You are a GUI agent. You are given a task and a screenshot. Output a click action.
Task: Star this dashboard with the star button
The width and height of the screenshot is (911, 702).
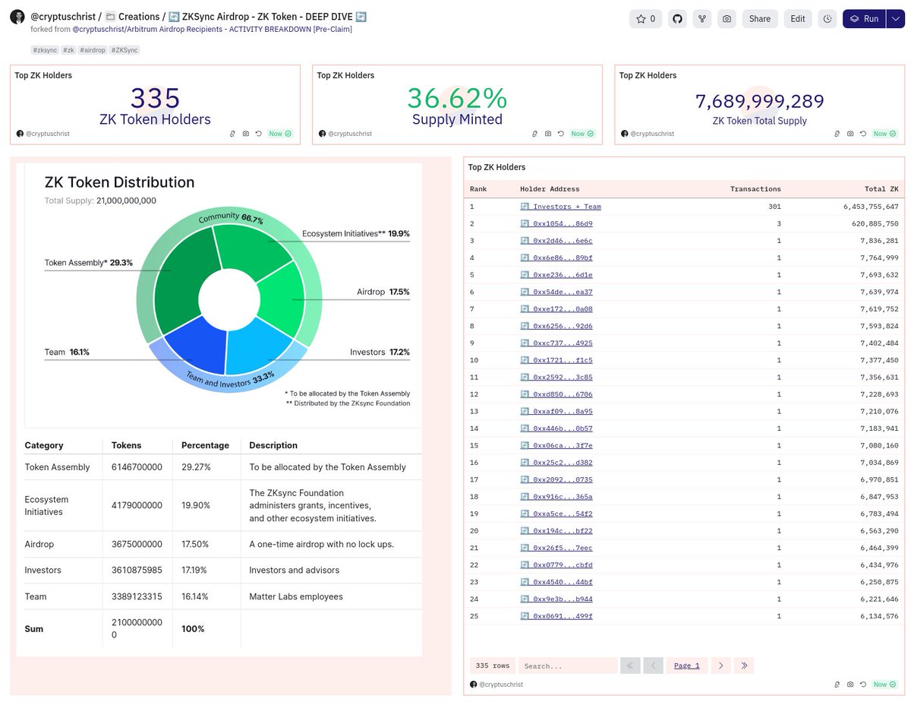tap(645, 19)
